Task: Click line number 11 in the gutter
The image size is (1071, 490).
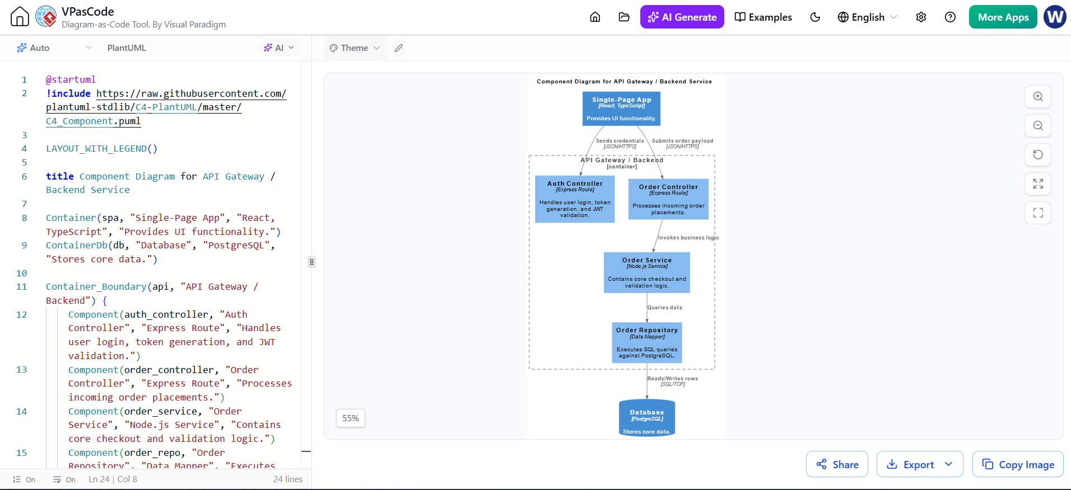Action: pos(22,286)
